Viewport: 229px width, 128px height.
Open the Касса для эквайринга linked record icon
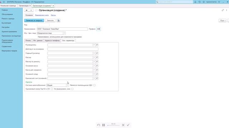pos(97,70)
